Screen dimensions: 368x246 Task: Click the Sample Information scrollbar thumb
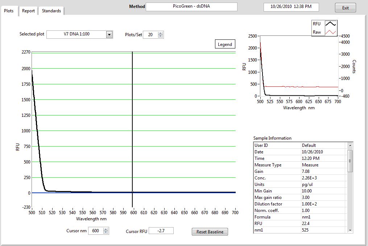click(350, 161)
